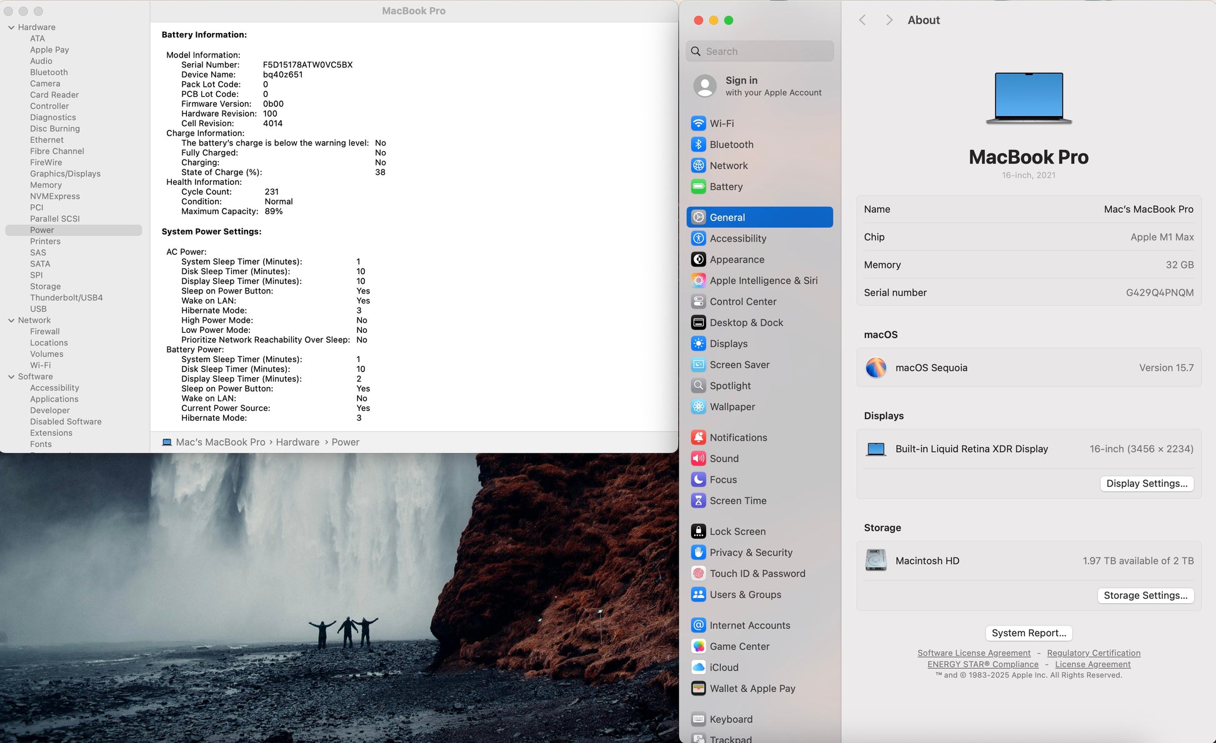Click the back navigation chevron
Viewport: 1216px width, 743px height.
coord(862,20)
